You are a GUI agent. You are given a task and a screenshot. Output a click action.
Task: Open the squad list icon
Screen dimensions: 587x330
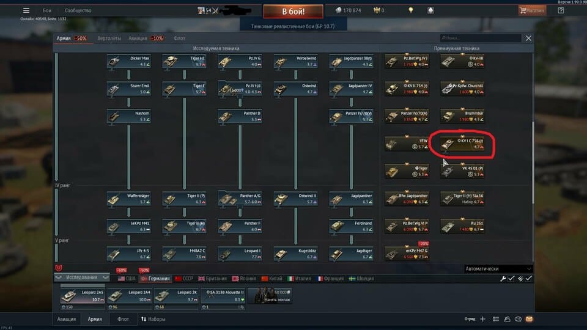coord(496,319)
